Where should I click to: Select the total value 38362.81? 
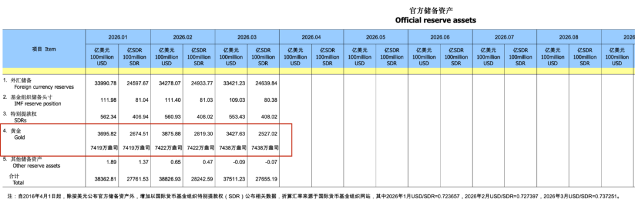pos(105,179)
